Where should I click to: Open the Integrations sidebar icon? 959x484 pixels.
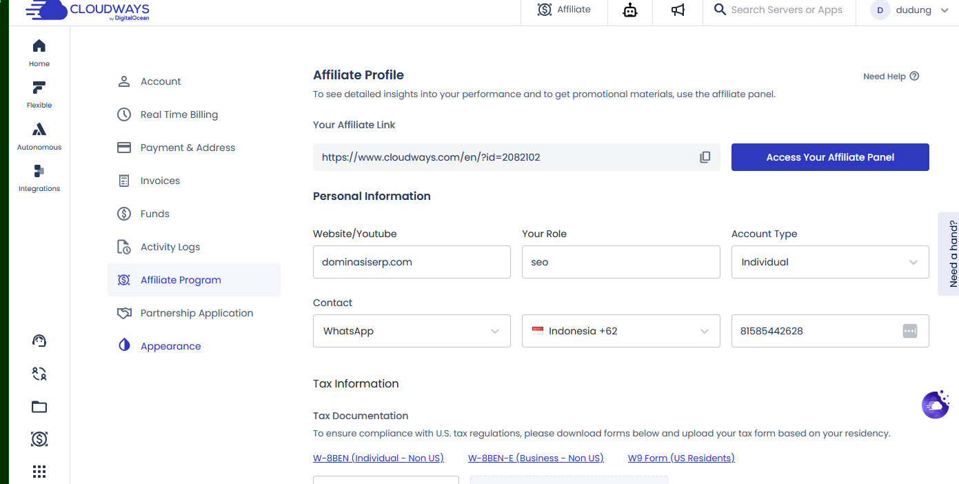pos(39,171)
